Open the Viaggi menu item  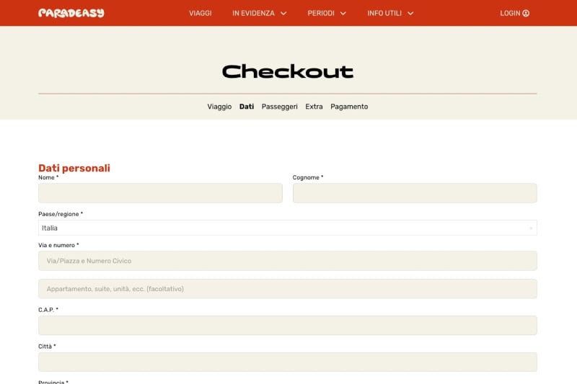click(200, 13)
